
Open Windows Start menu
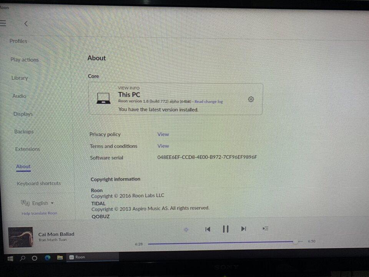click(x=10, y=259)
